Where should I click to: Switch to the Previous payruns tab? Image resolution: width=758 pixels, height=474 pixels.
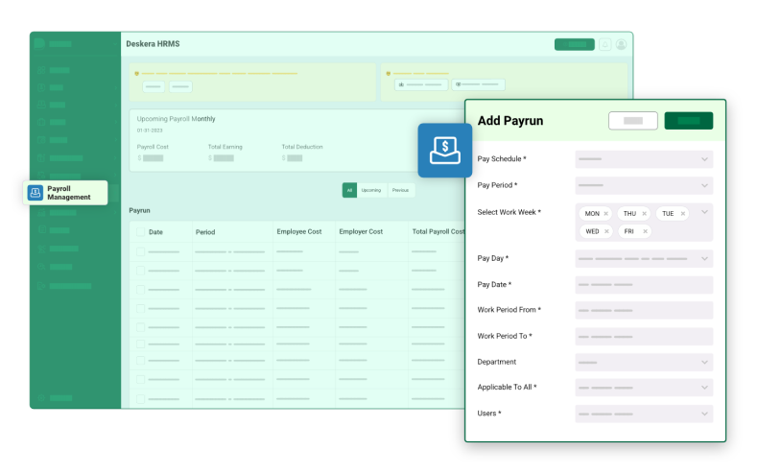coord(400,190)
